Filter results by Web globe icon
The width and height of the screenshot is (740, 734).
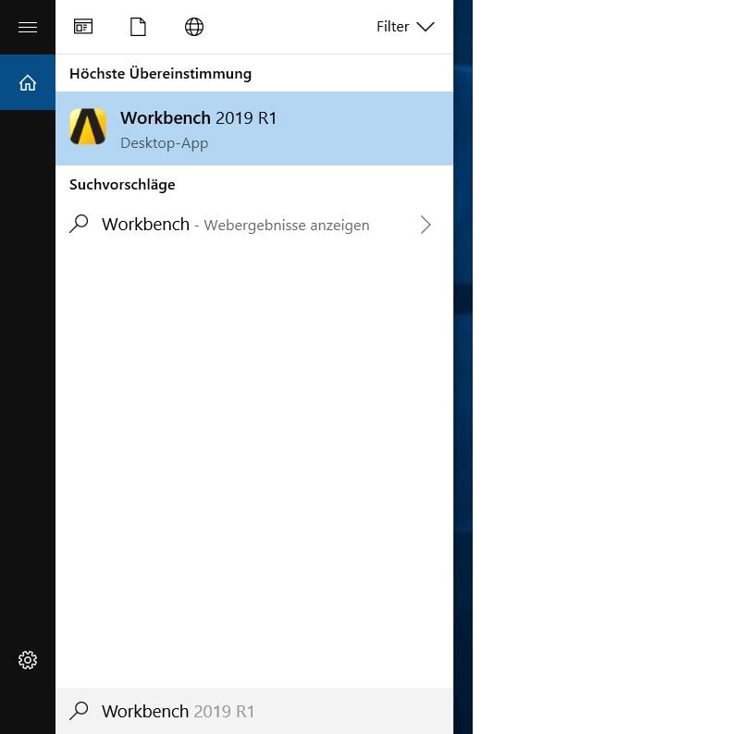(x=194, y=27)
